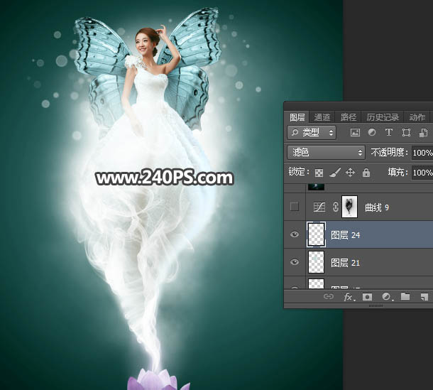Viewport: 433px width, 390px height.
Task: Switch to the 通道 tab
Action: click(x=322, y=117)
